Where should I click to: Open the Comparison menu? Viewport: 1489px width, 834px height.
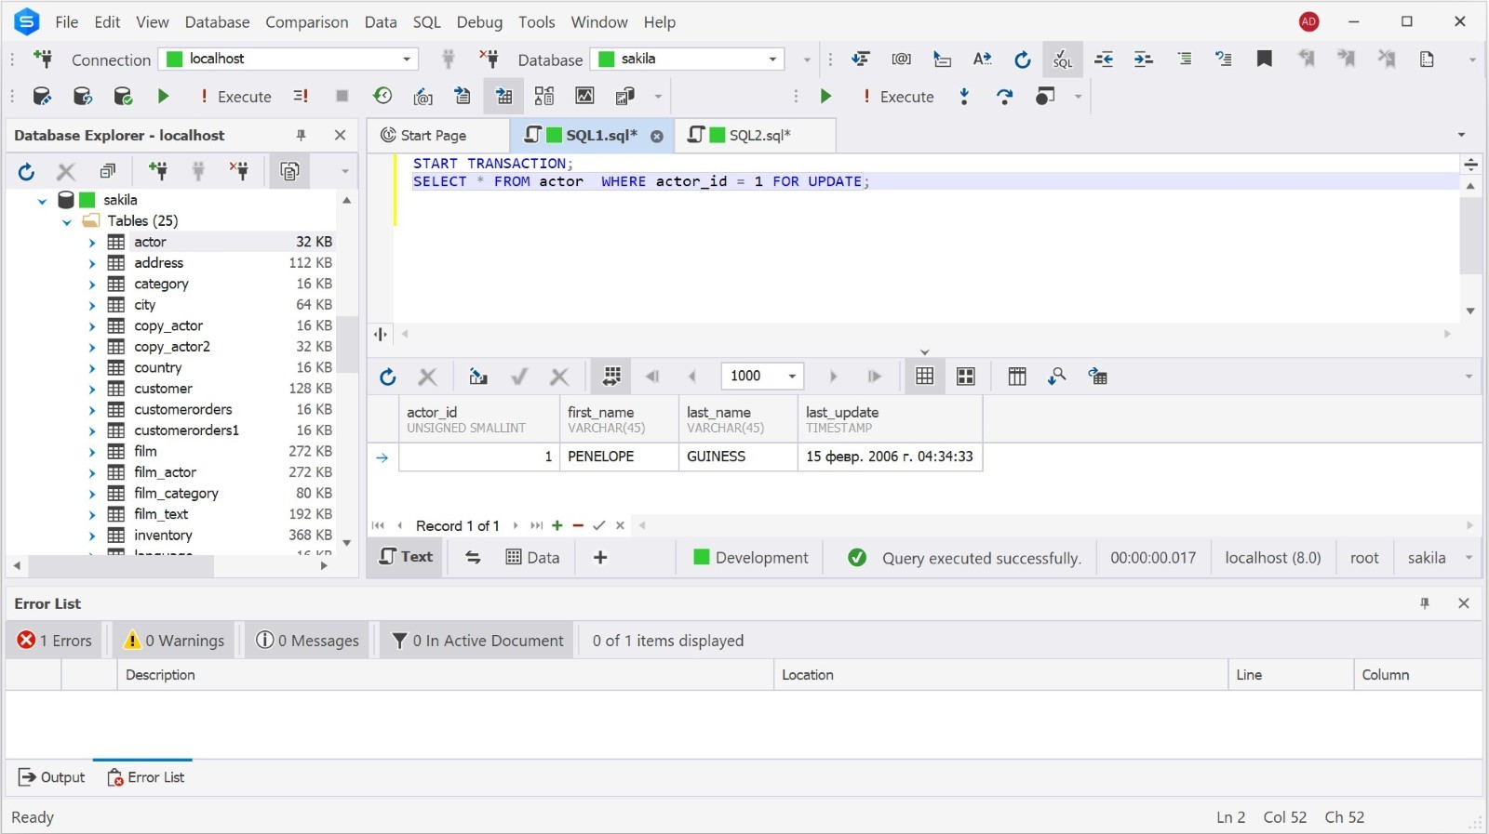click(307, 21)
